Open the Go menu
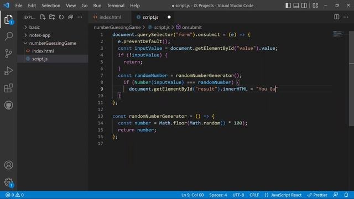This screenshot has width=354, height=199. (x=85, y=6)
